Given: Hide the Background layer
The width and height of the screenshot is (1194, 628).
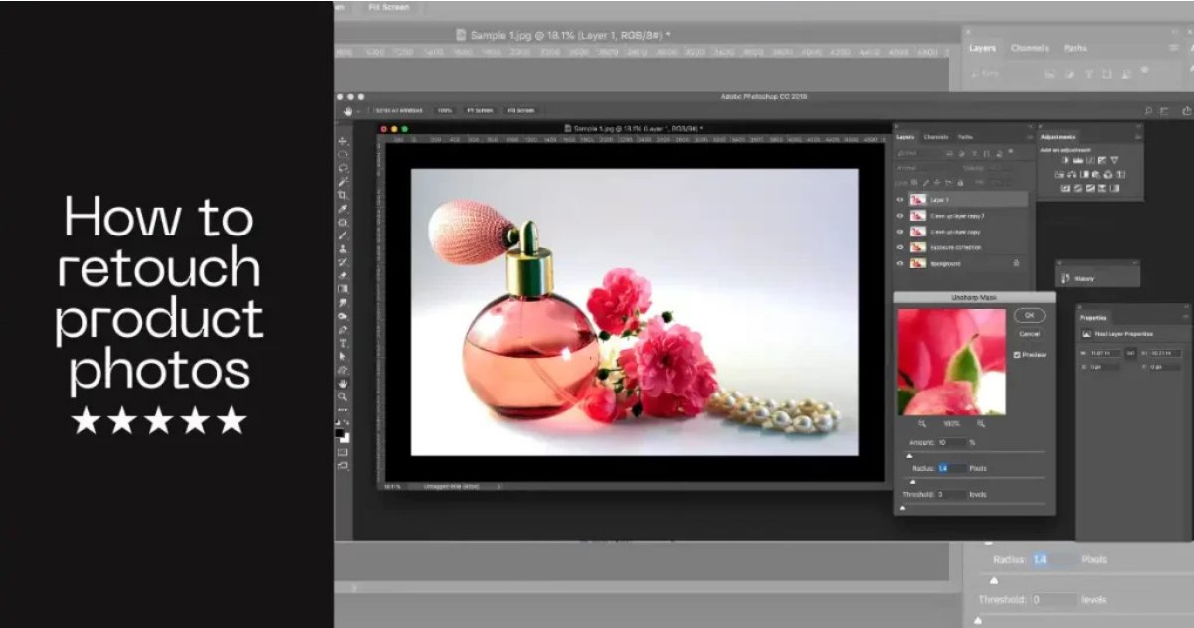Looking at the screenshot, I should (900, 263).
